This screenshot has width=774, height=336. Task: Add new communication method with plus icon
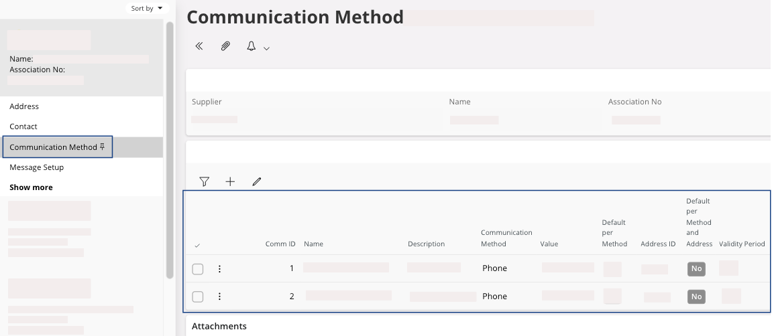click(230, 181)
